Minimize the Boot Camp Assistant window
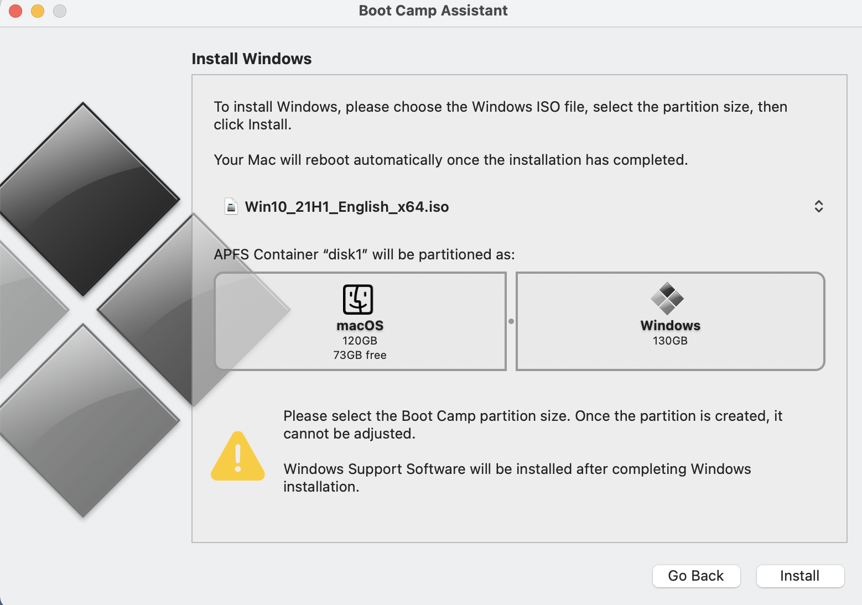 pyautogui.click(x=38, y=11)
